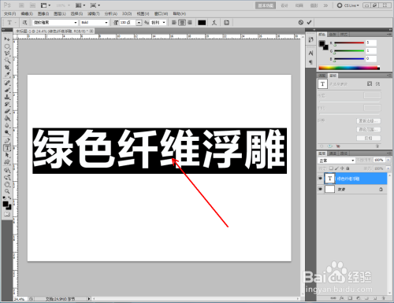Select the Healing Brush tool

click(7, 83)
